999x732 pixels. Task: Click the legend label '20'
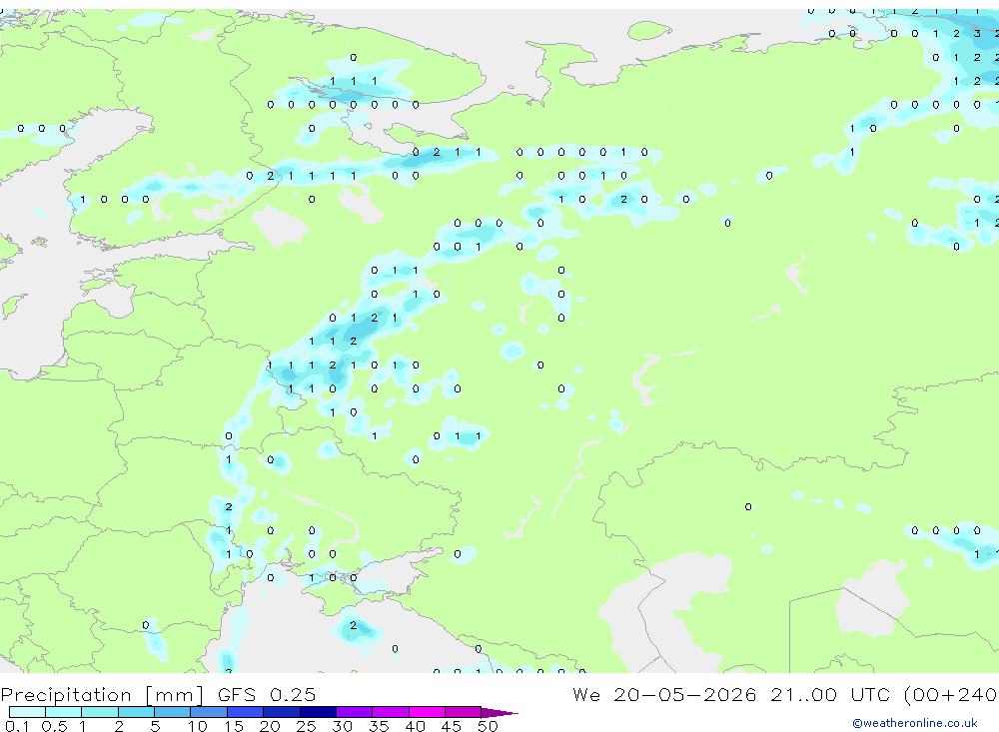click(x=270, y=726)
